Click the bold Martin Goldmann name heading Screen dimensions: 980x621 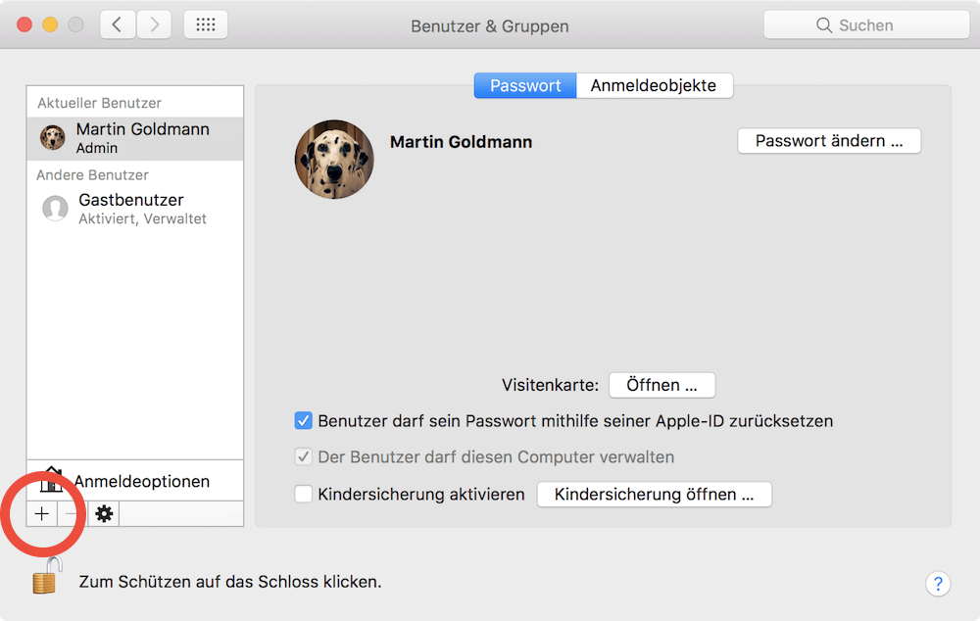(462, 142)
